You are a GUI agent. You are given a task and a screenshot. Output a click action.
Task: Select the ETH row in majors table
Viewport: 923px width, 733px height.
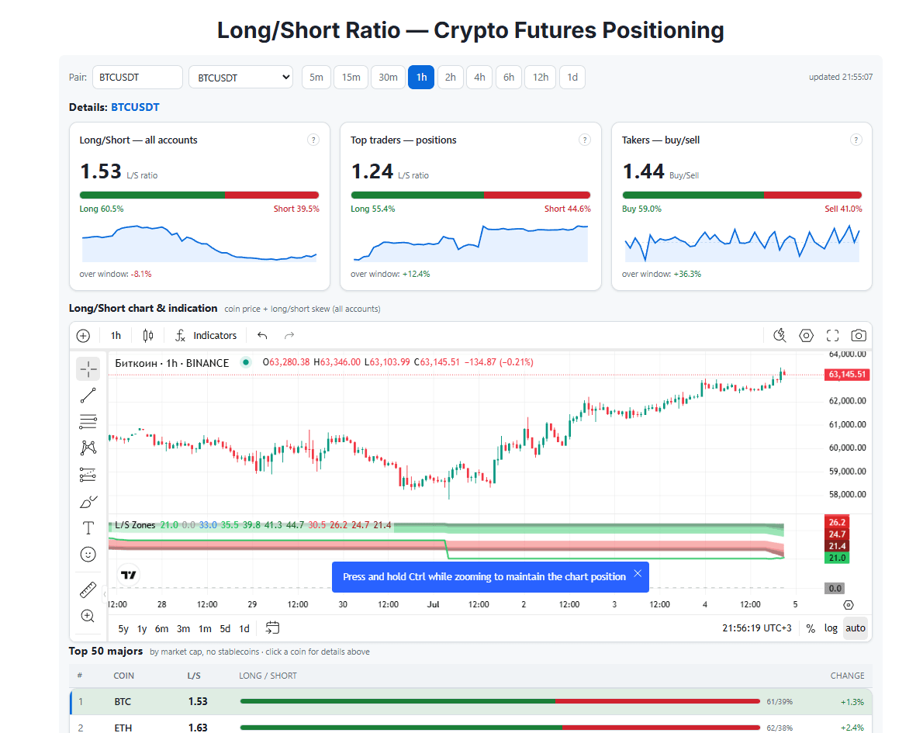[471, 726]
